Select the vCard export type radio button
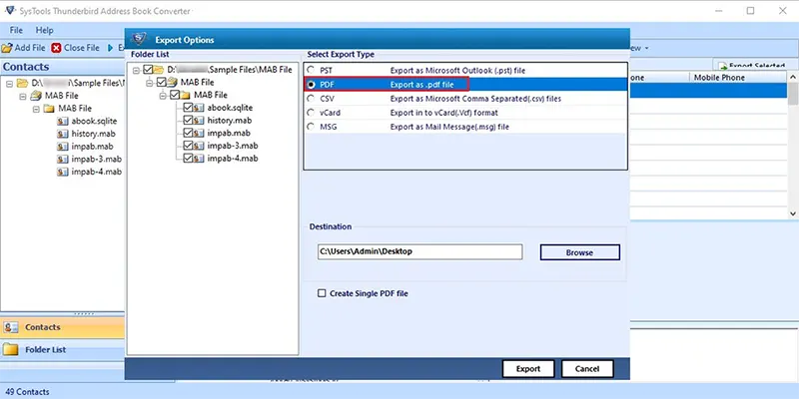 pyautogui.click(x=311, y=113)
